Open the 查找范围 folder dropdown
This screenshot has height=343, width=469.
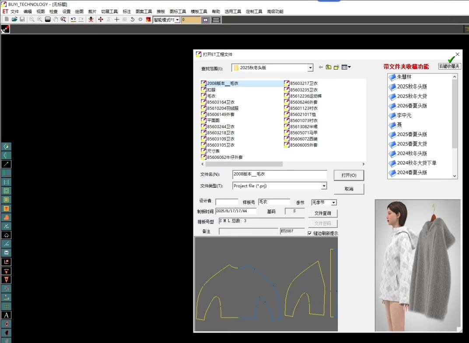pyautogui.click(x=311, y=67)
